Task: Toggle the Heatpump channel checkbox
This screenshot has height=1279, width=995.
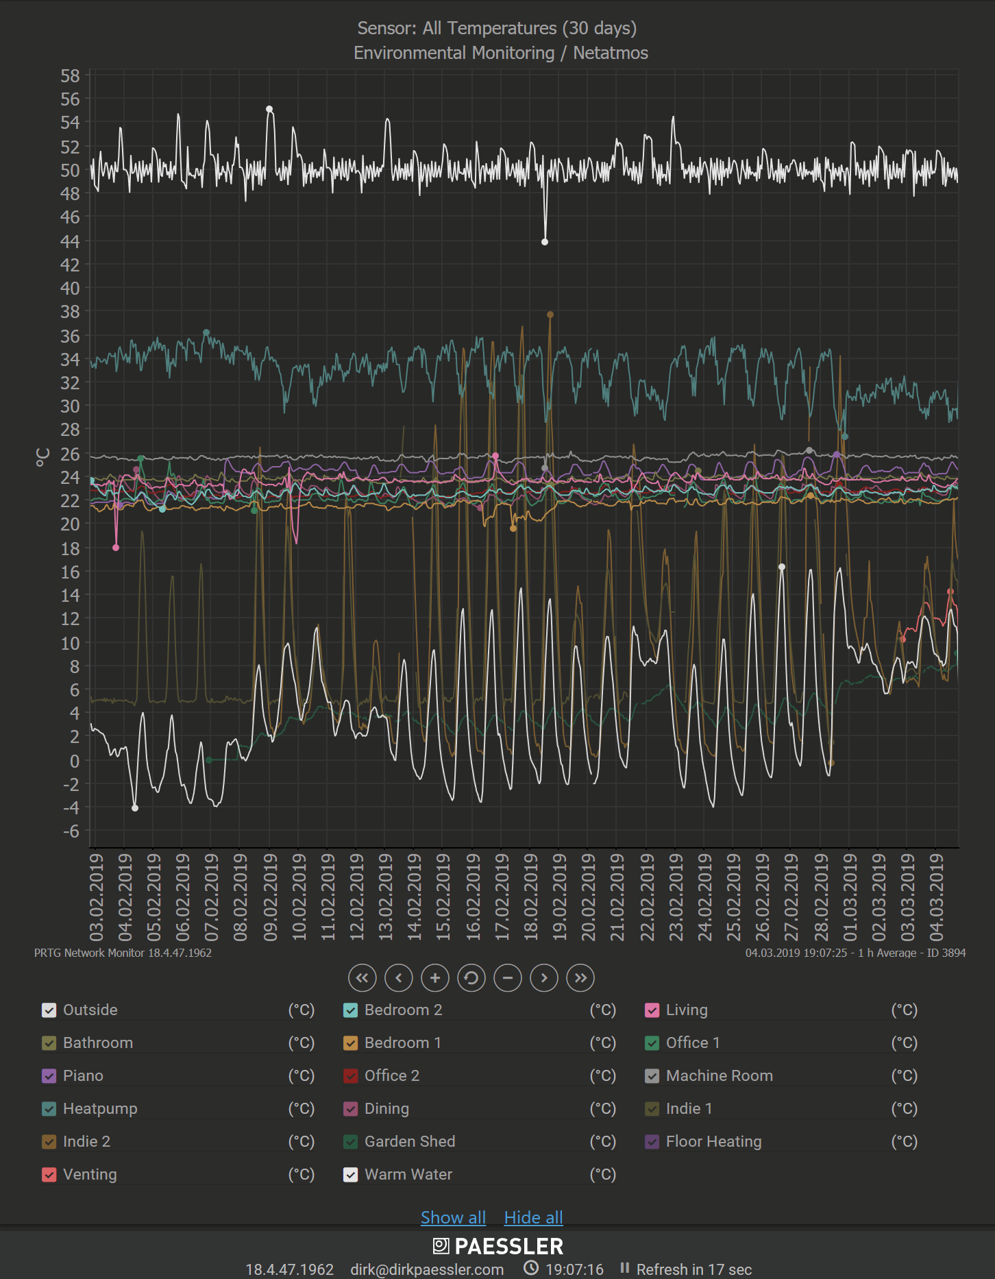Action: 49,1108
